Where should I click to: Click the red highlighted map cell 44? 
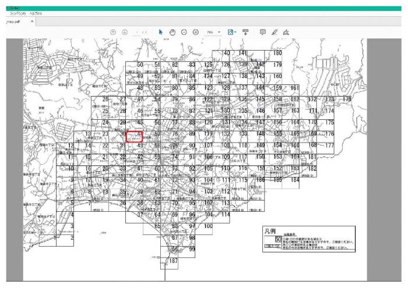click(x=135, y=136)
